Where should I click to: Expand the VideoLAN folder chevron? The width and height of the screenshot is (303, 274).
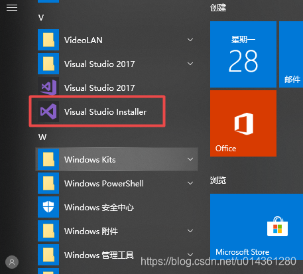[190, 40]
